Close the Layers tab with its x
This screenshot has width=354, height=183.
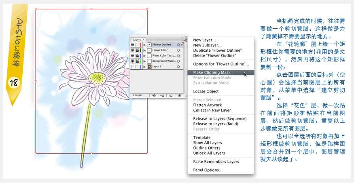click(143, 40)
